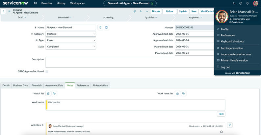The height and width of the screenshot is (135, 261).
Task: Open the activity filter funnel icon
Action: click(230, 125)
